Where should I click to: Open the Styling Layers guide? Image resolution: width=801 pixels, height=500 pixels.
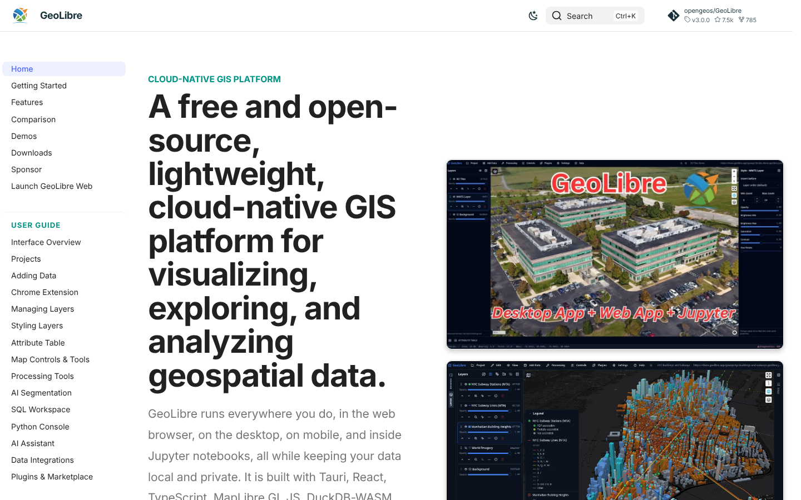(x=37, y=326)
